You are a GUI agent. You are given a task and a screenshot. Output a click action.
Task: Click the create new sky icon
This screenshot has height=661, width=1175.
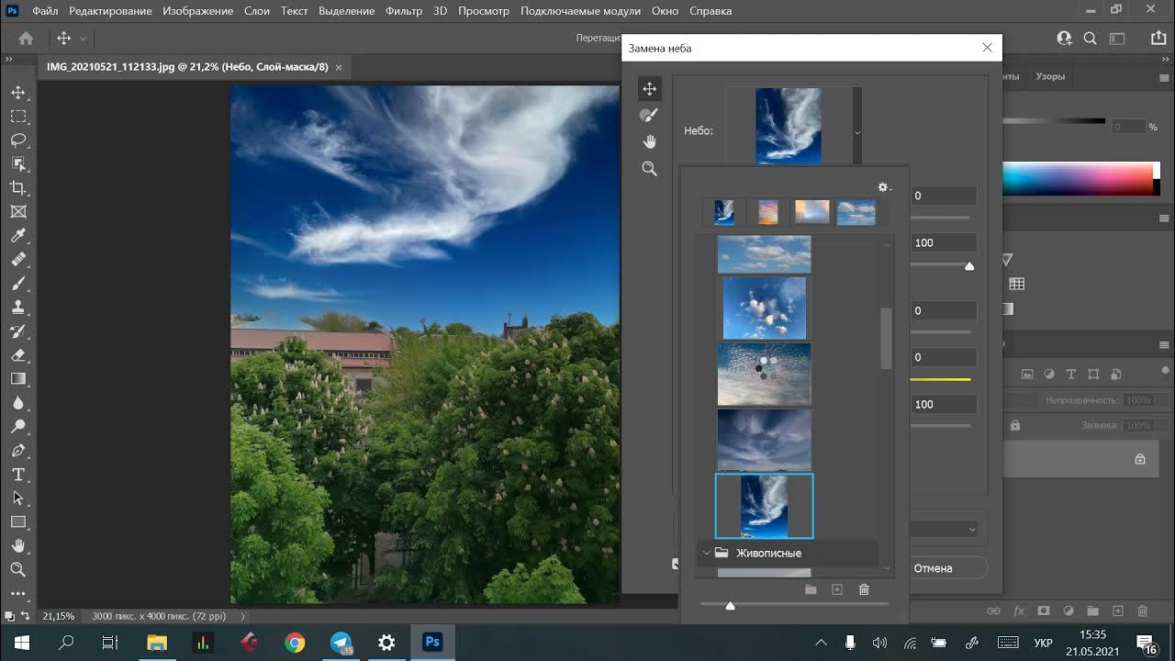[836, 589]
